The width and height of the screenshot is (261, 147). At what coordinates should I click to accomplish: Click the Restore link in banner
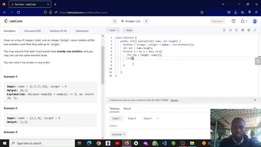[x=174, y=100]
